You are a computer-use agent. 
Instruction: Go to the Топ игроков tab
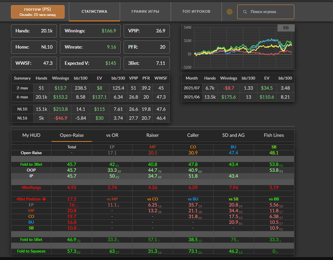pos(196,11)
